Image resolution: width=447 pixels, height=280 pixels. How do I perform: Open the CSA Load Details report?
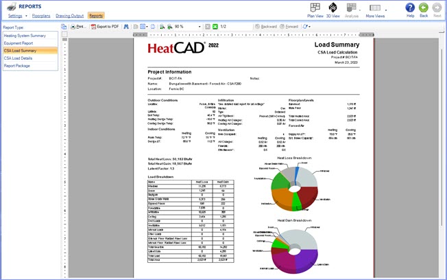click(x=30, y=58)
